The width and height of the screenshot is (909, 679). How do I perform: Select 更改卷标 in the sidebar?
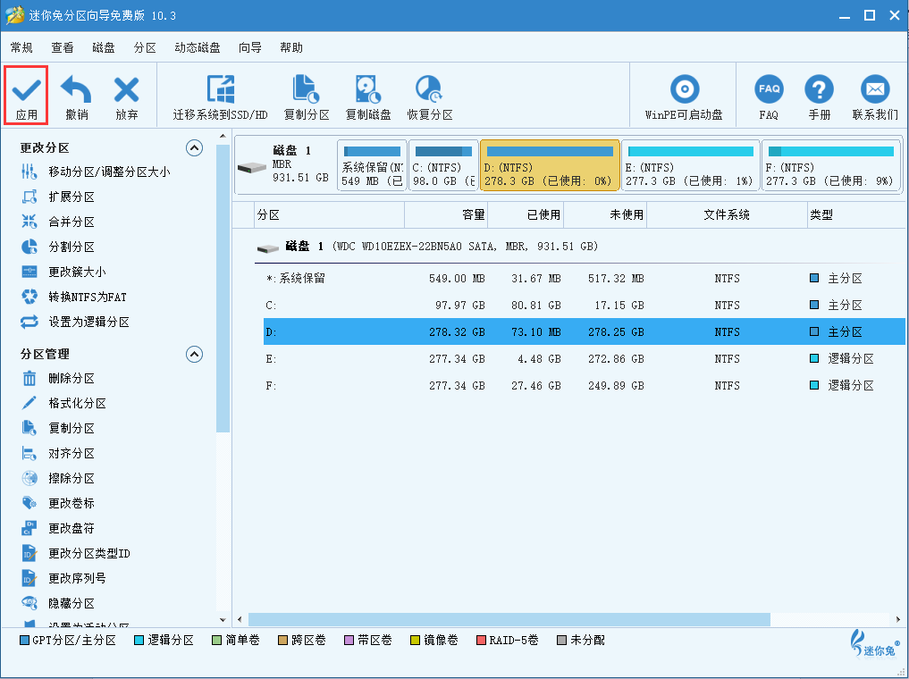57,503
